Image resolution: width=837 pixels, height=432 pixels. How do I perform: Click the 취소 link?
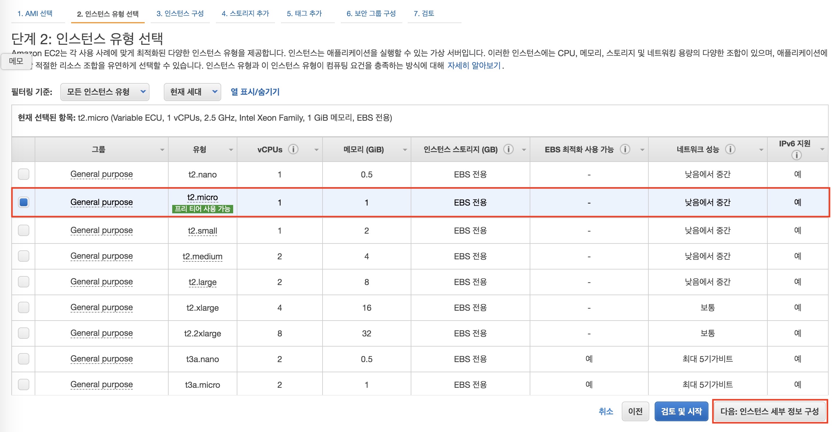point(606,411)
